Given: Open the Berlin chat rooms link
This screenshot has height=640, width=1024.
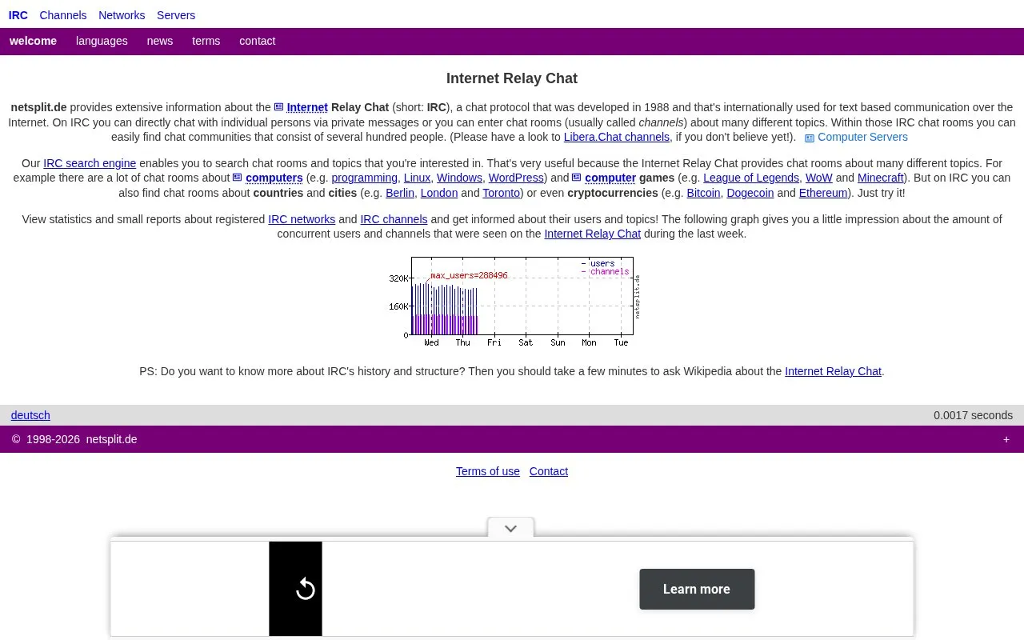Looking at the screenshot, I should 400,193.
